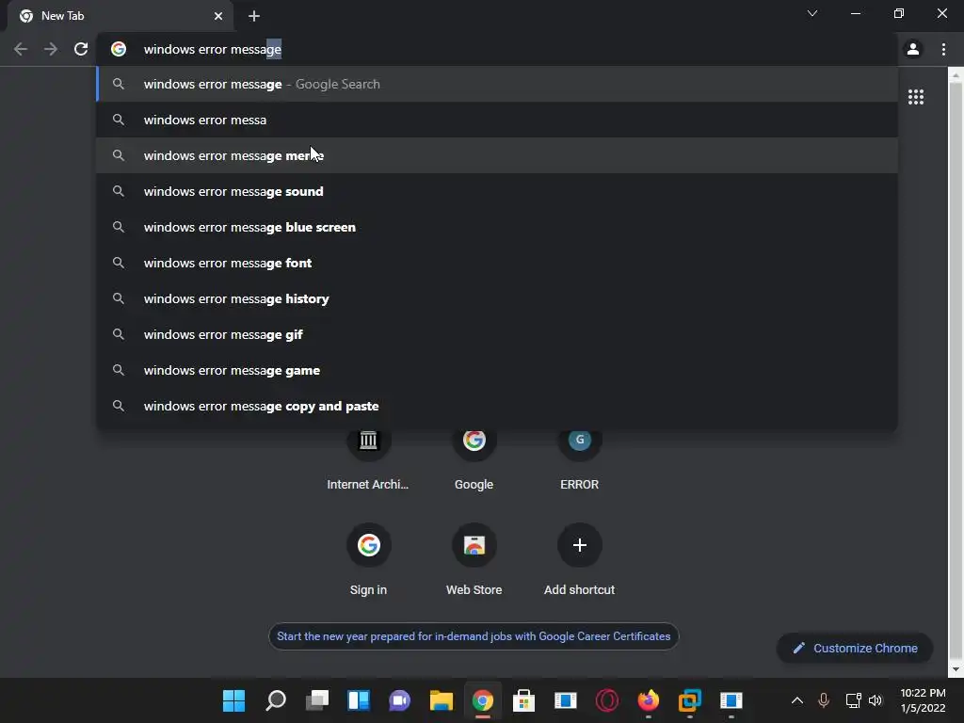Show hidden system tray icons

pyautogui.click(x=796, y=700)
